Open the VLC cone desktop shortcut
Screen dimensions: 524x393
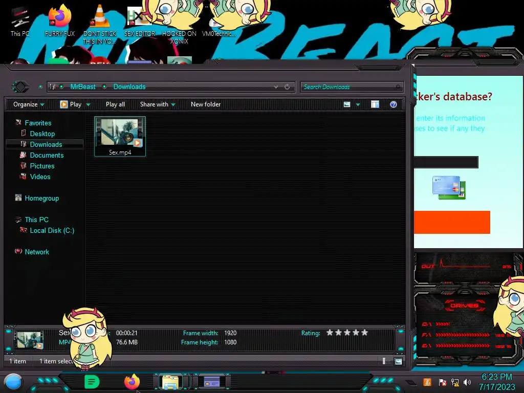point(100,24)
